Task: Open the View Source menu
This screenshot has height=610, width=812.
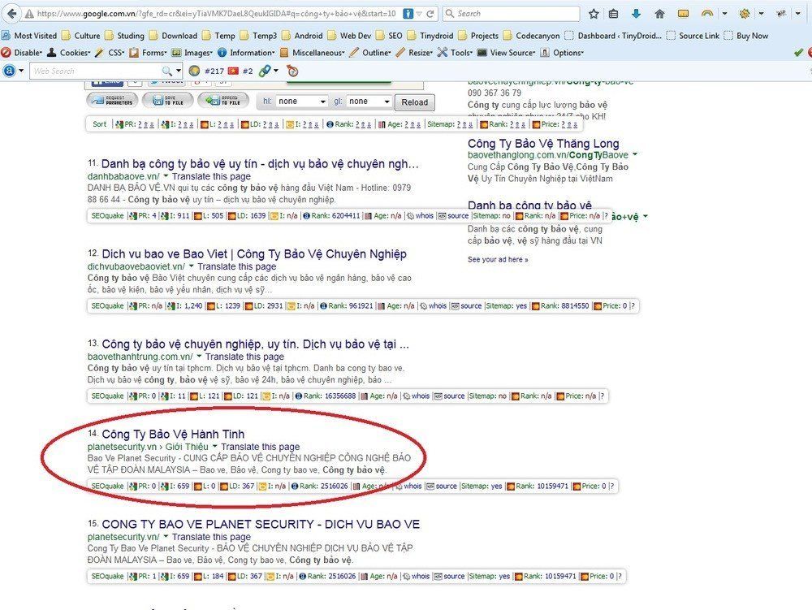Action: pyautogui.click(x=507, y=52)
